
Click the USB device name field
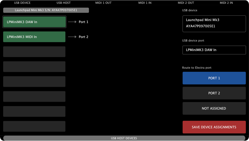tap(214, 24)
